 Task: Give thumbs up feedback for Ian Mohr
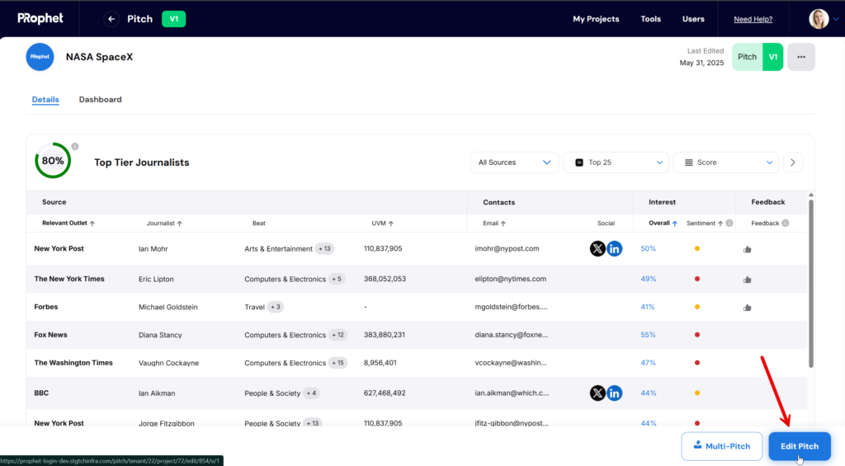(748, 249)
